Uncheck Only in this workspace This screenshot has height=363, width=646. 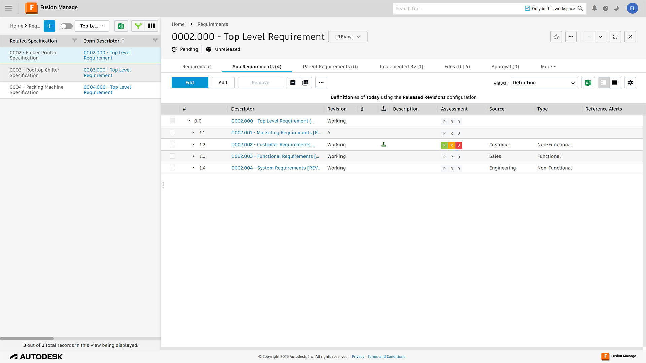point(527,8)
